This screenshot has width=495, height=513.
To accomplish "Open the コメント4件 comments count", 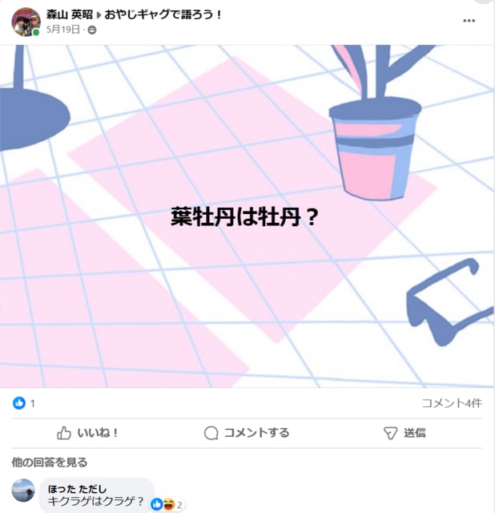I will 452,403.
